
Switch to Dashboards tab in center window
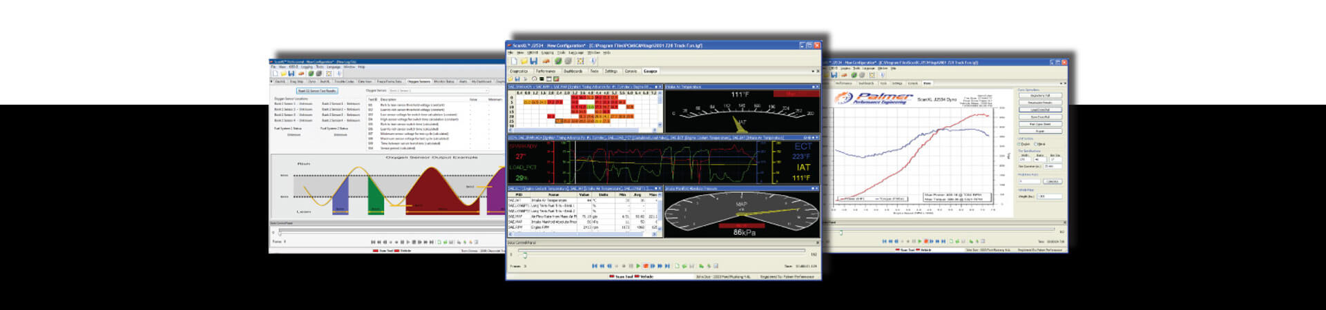tap(573, 71)
